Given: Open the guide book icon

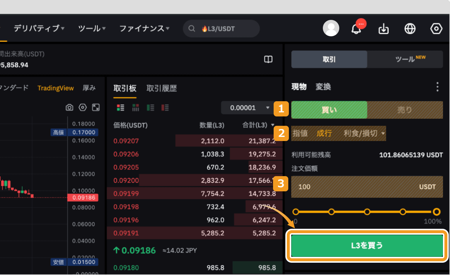Looking at the screenshot, I should point(268,59).
